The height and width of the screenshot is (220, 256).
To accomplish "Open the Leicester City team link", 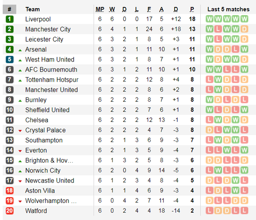I will click(44, 39).
